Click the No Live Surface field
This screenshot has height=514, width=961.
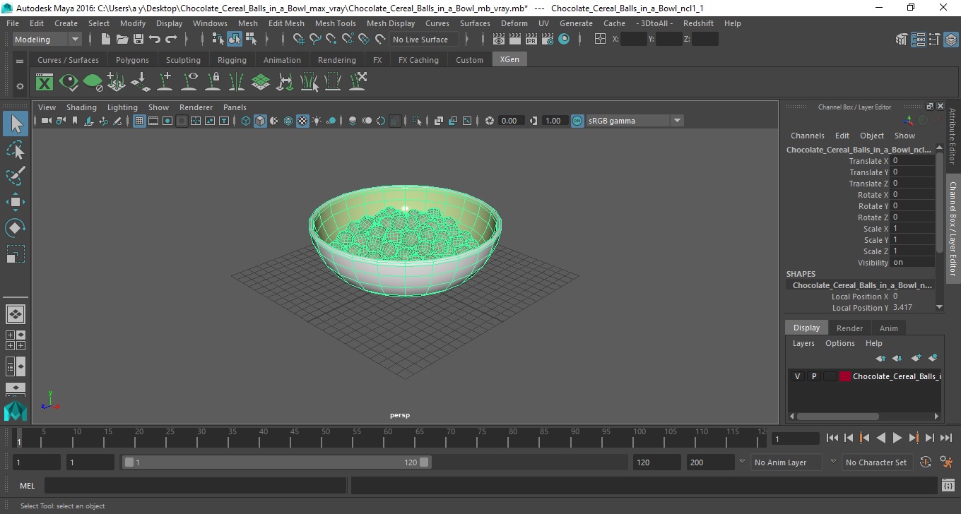pos(424,40)
